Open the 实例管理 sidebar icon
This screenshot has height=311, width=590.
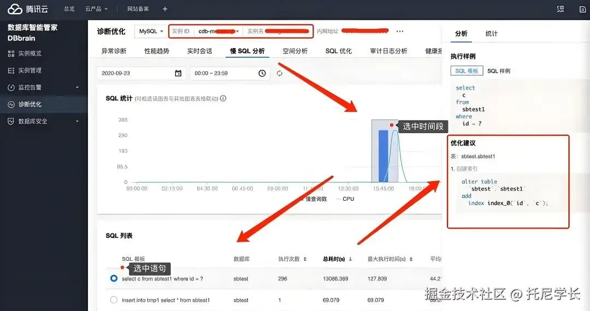(x=11, y=70)
